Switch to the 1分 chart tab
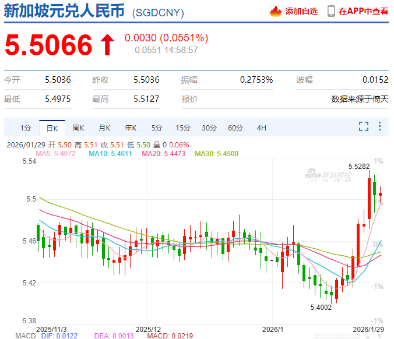 (x=25, y=128)
